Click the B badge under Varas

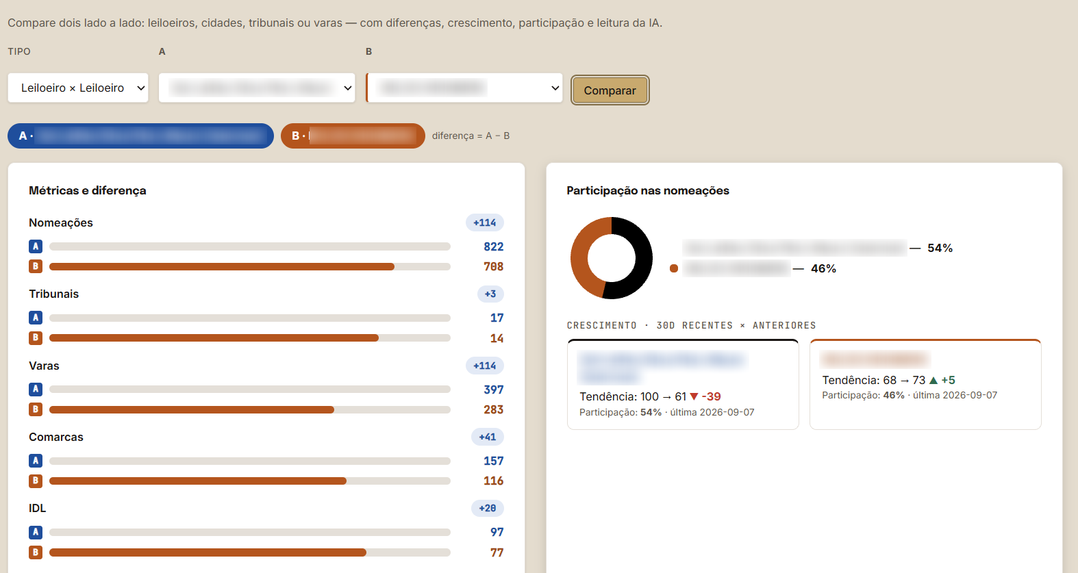tap(36, 409)
